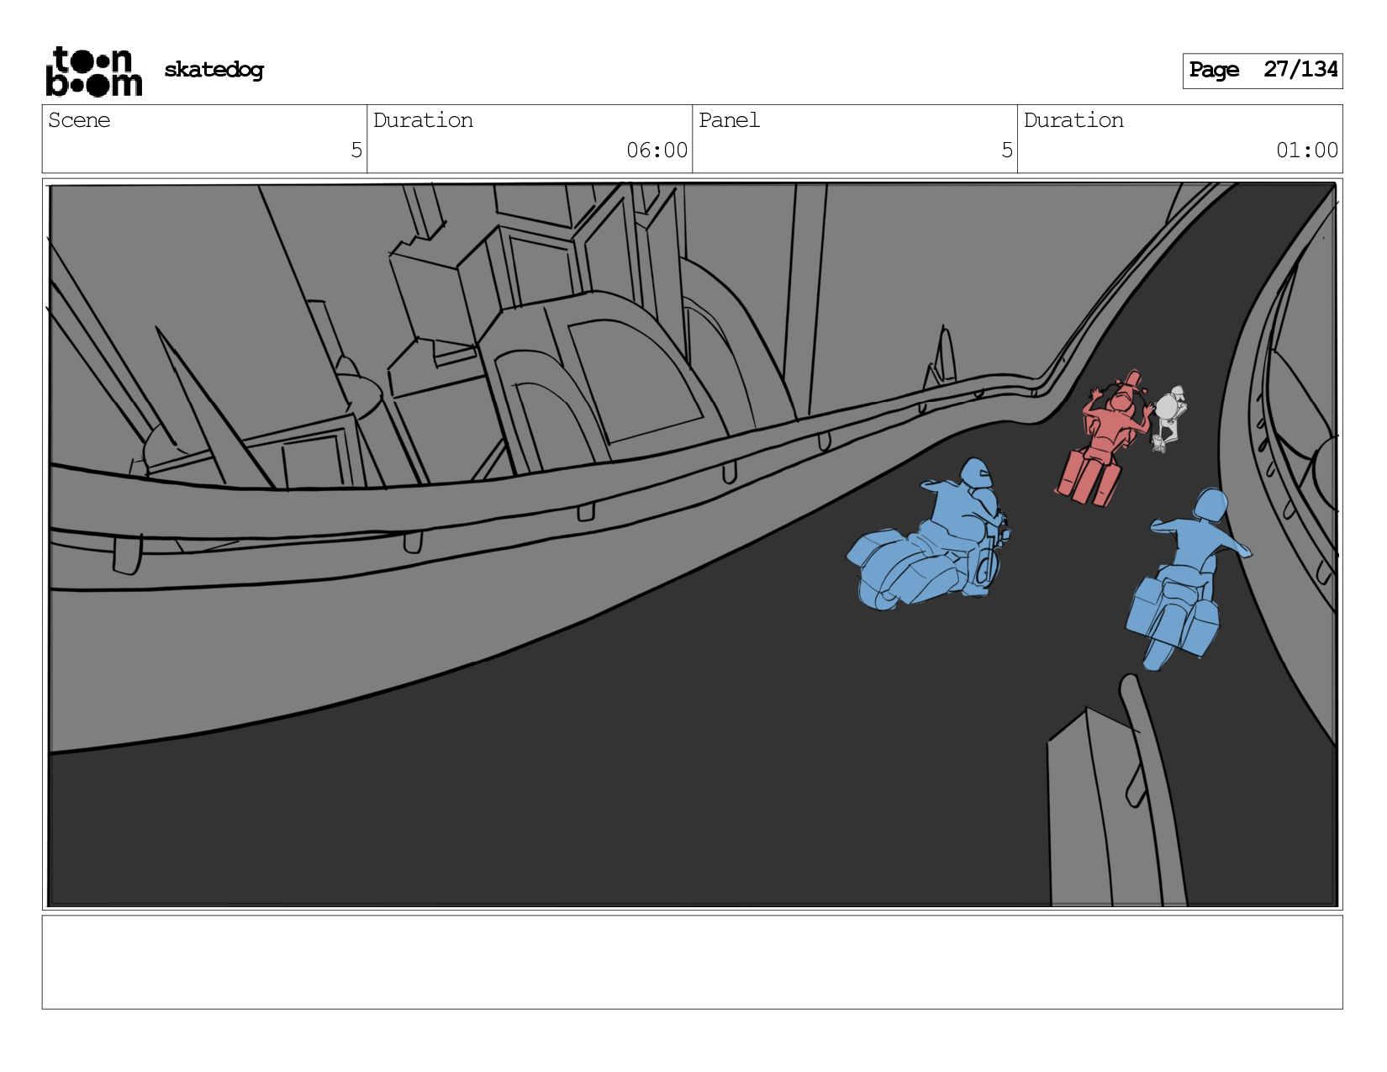1387x1072 pixels.
Task: Click the panel number 5 value
Action: (1006, 151)
